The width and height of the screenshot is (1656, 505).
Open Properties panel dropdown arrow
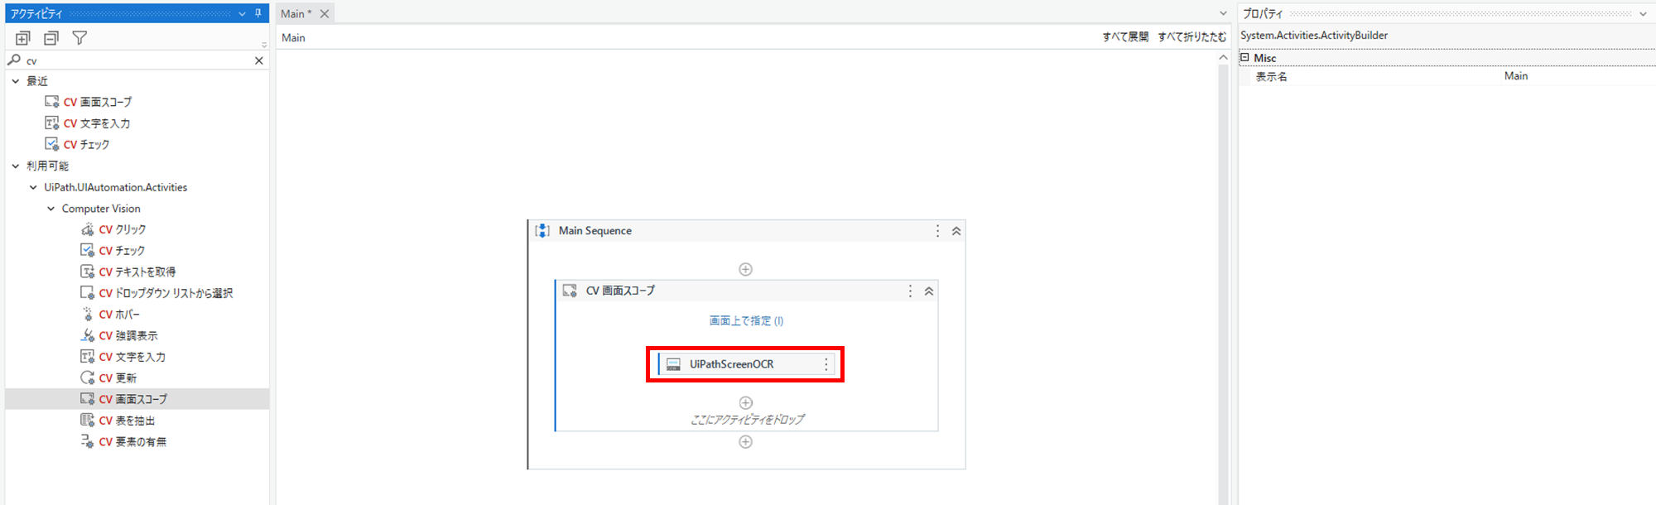point(1643,14)
